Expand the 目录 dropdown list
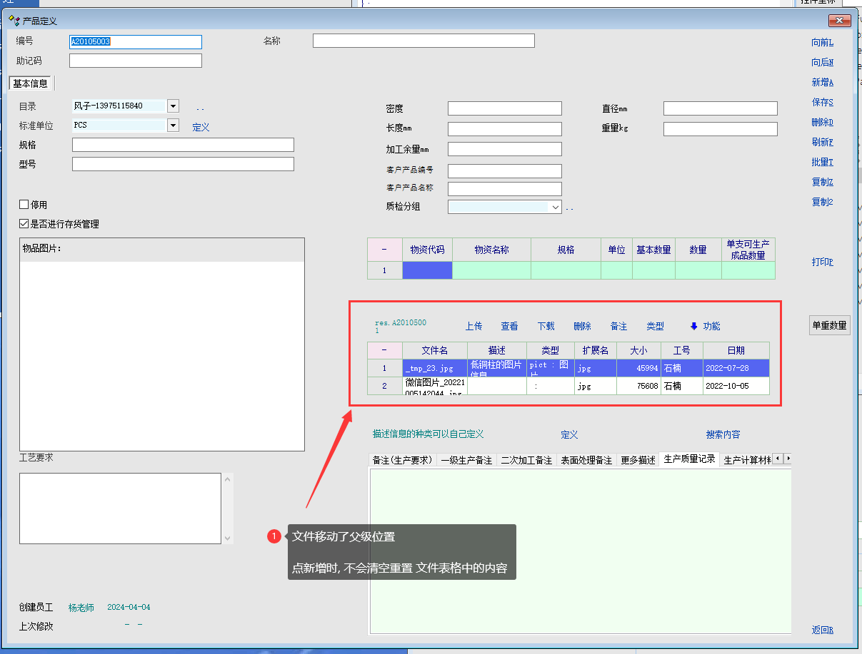 (173, 106)
